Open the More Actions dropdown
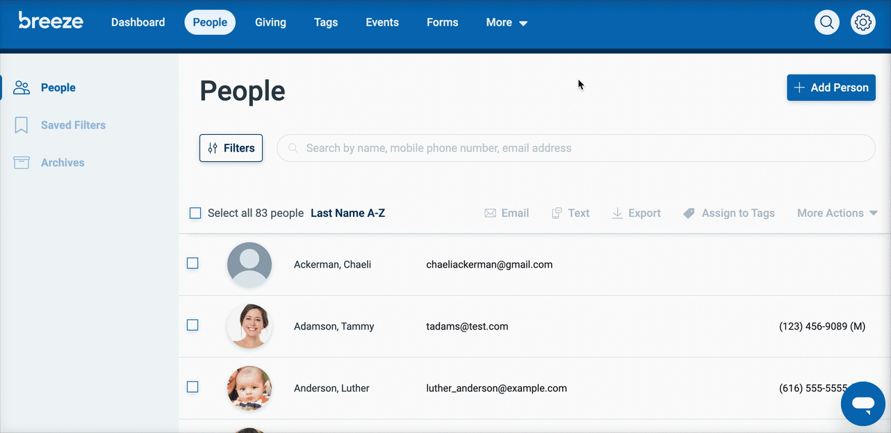The height and width of the screenshot is (433, 891). 837,213
